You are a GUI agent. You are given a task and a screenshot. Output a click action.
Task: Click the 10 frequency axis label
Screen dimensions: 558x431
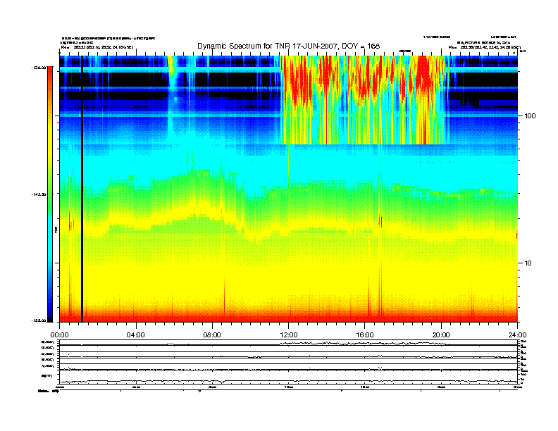coord(528,263)
